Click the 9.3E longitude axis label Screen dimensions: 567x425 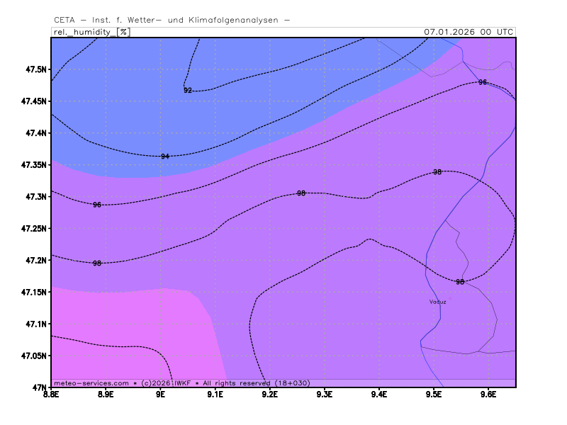325,394
